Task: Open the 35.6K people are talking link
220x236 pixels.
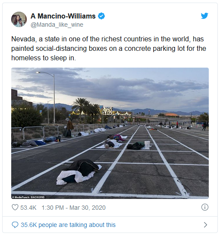Action: (68, 225)
